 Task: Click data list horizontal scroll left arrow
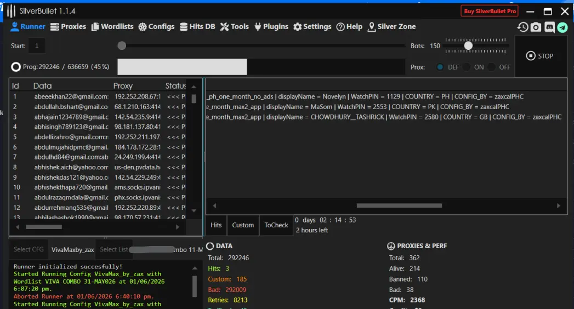(x=17, y=227)
